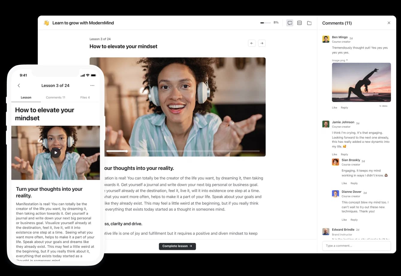The height and width of the screenshot is (276, 401).
Task: Like Jamie Johnson's comment
Action: (x=334, y=154)
